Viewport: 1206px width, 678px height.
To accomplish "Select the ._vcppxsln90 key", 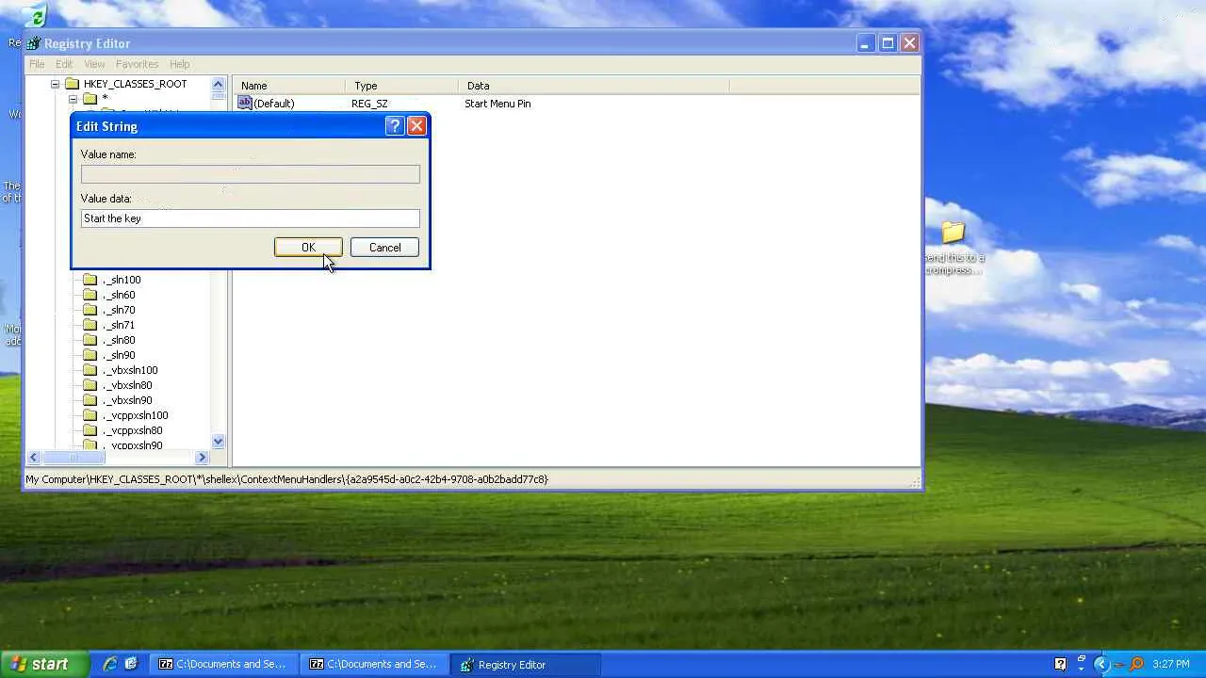I will coord(133,444).
